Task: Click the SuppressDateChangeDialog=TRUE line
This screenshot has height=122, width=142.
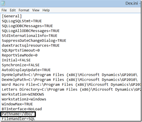Action: pyautogui.click(x=34, y=41)
